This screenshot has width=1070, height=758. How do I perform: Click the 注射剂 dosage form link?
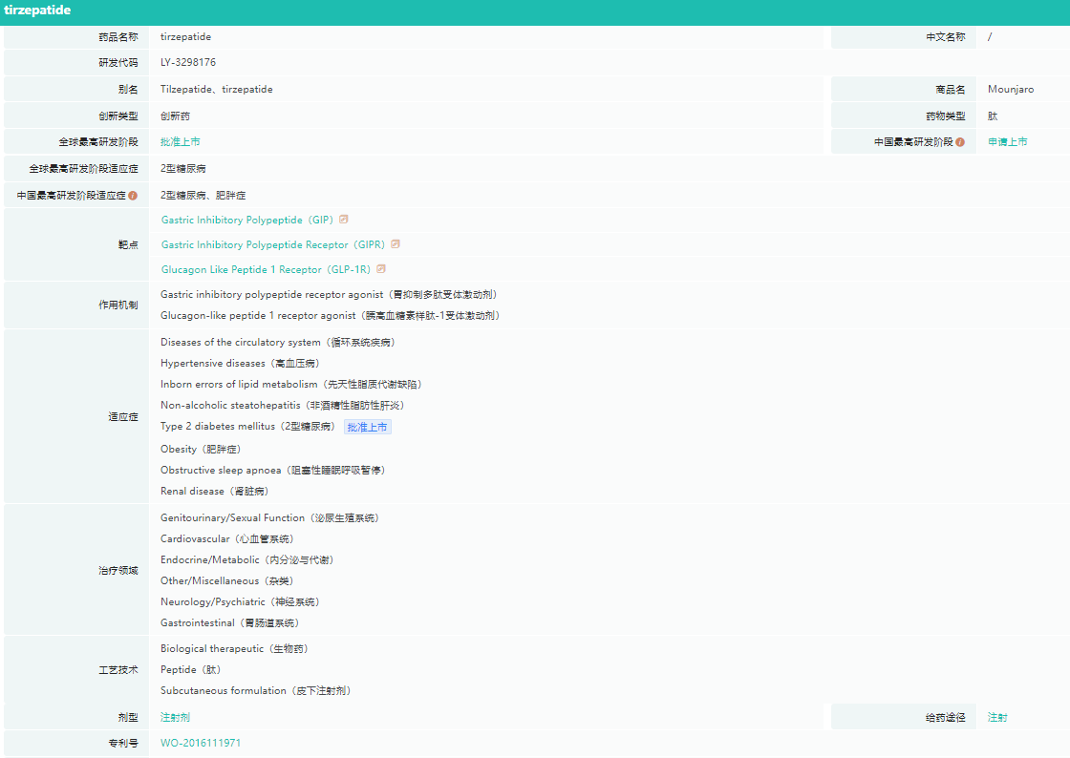pos(176,717)
